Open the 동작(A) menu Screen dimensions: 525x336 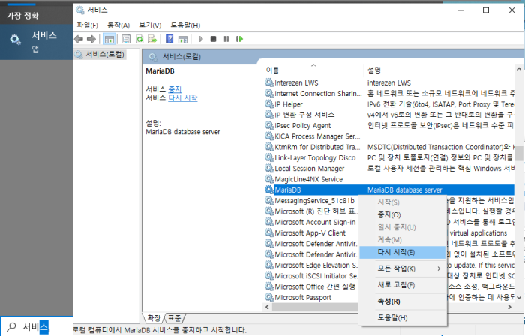pos(118,25)
